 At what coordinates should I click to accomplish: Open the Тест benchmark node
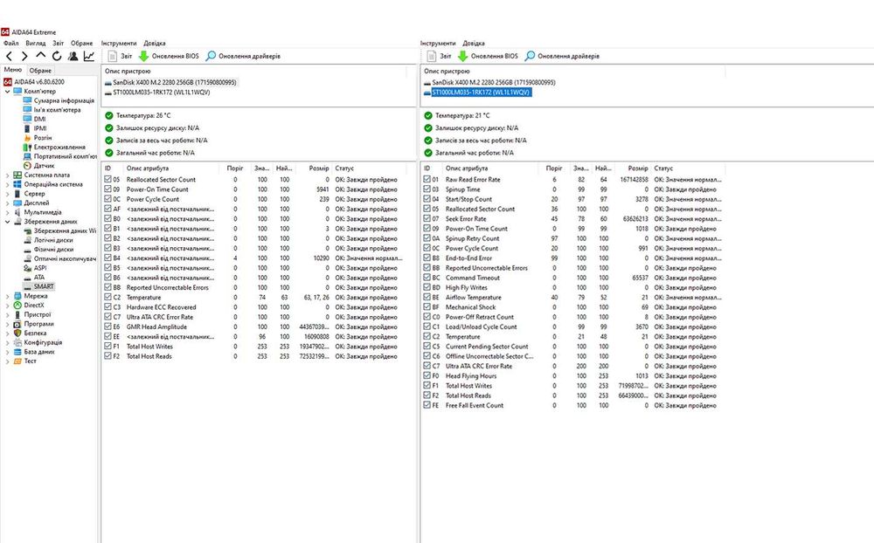point(30,361)
